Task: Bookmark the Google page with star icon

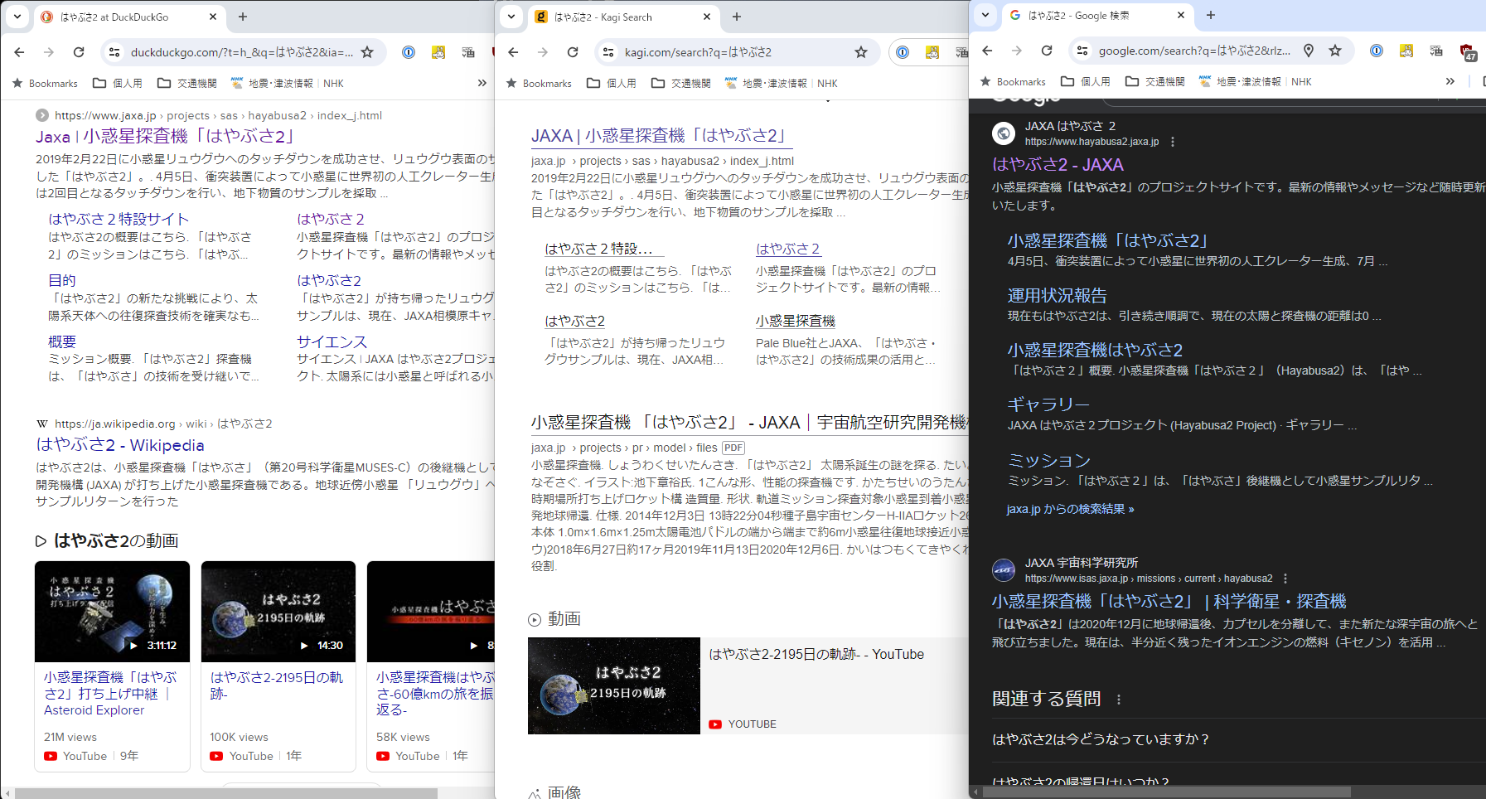Action: (x=1335, y=51)
